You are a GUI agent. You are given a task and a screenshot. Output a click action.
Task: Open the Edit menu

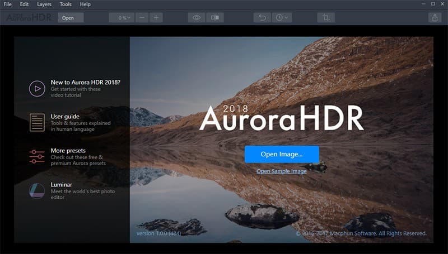(24, 4)
